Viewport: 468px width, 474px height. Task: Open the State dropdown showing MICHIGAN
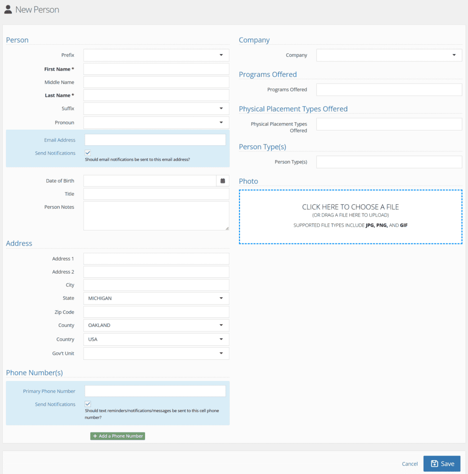coord(156,299)
